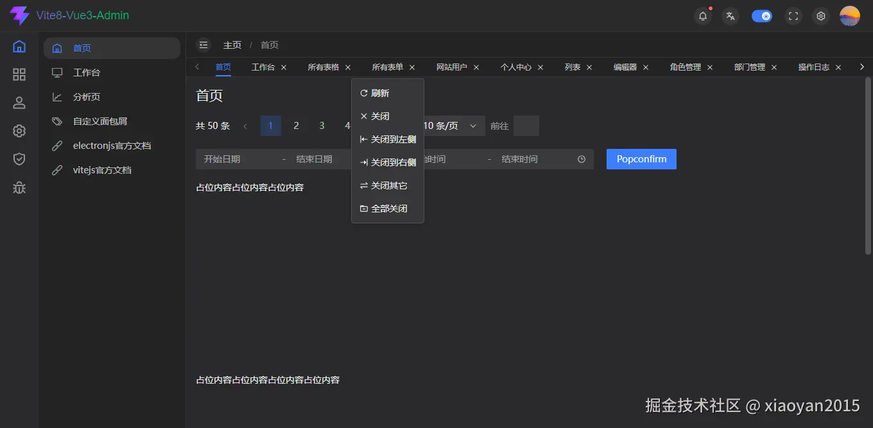Close the 个人中心 tab
The image size is (873, 428).
coord(540,67)
